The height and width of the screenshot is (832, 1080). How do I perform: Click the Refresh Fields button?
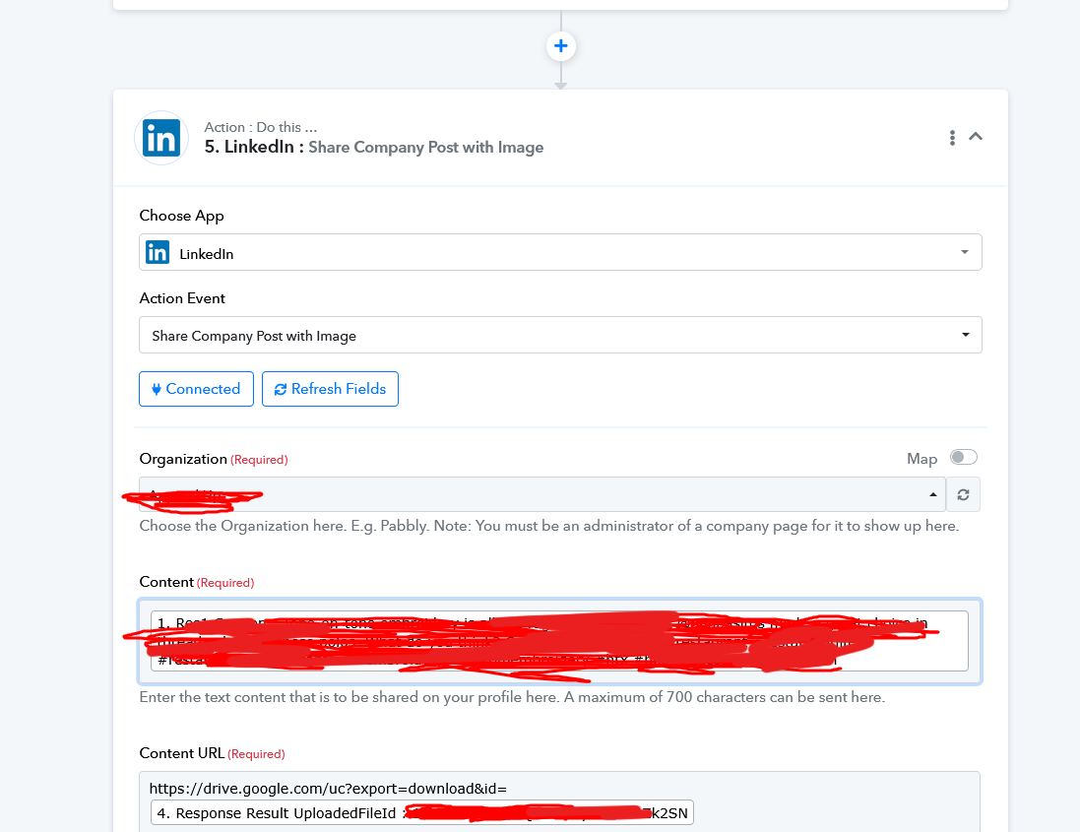330,389
